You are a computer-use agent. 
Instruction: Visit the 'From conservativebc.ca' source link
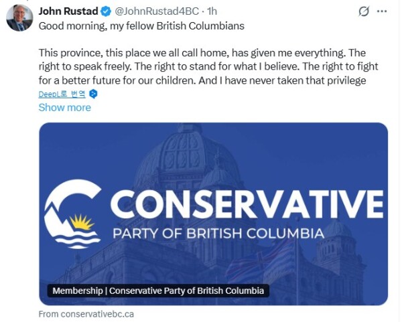pos(86,313)
